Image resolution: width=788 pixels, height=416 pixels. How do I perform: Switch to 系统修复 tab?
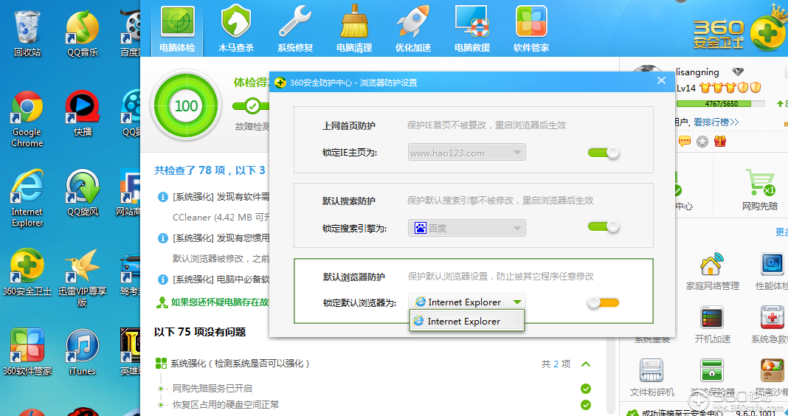point(295,30)
